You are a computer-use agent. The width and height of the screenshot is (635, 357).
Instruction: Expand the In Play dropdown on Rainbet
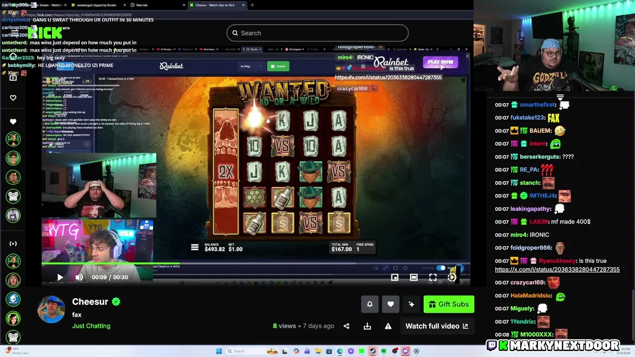[251, 66]
